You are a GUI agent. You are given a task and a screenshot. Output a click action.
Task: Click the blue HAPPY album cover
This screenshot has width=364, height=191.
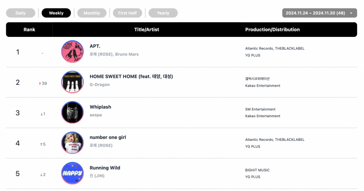pos(72,173)
